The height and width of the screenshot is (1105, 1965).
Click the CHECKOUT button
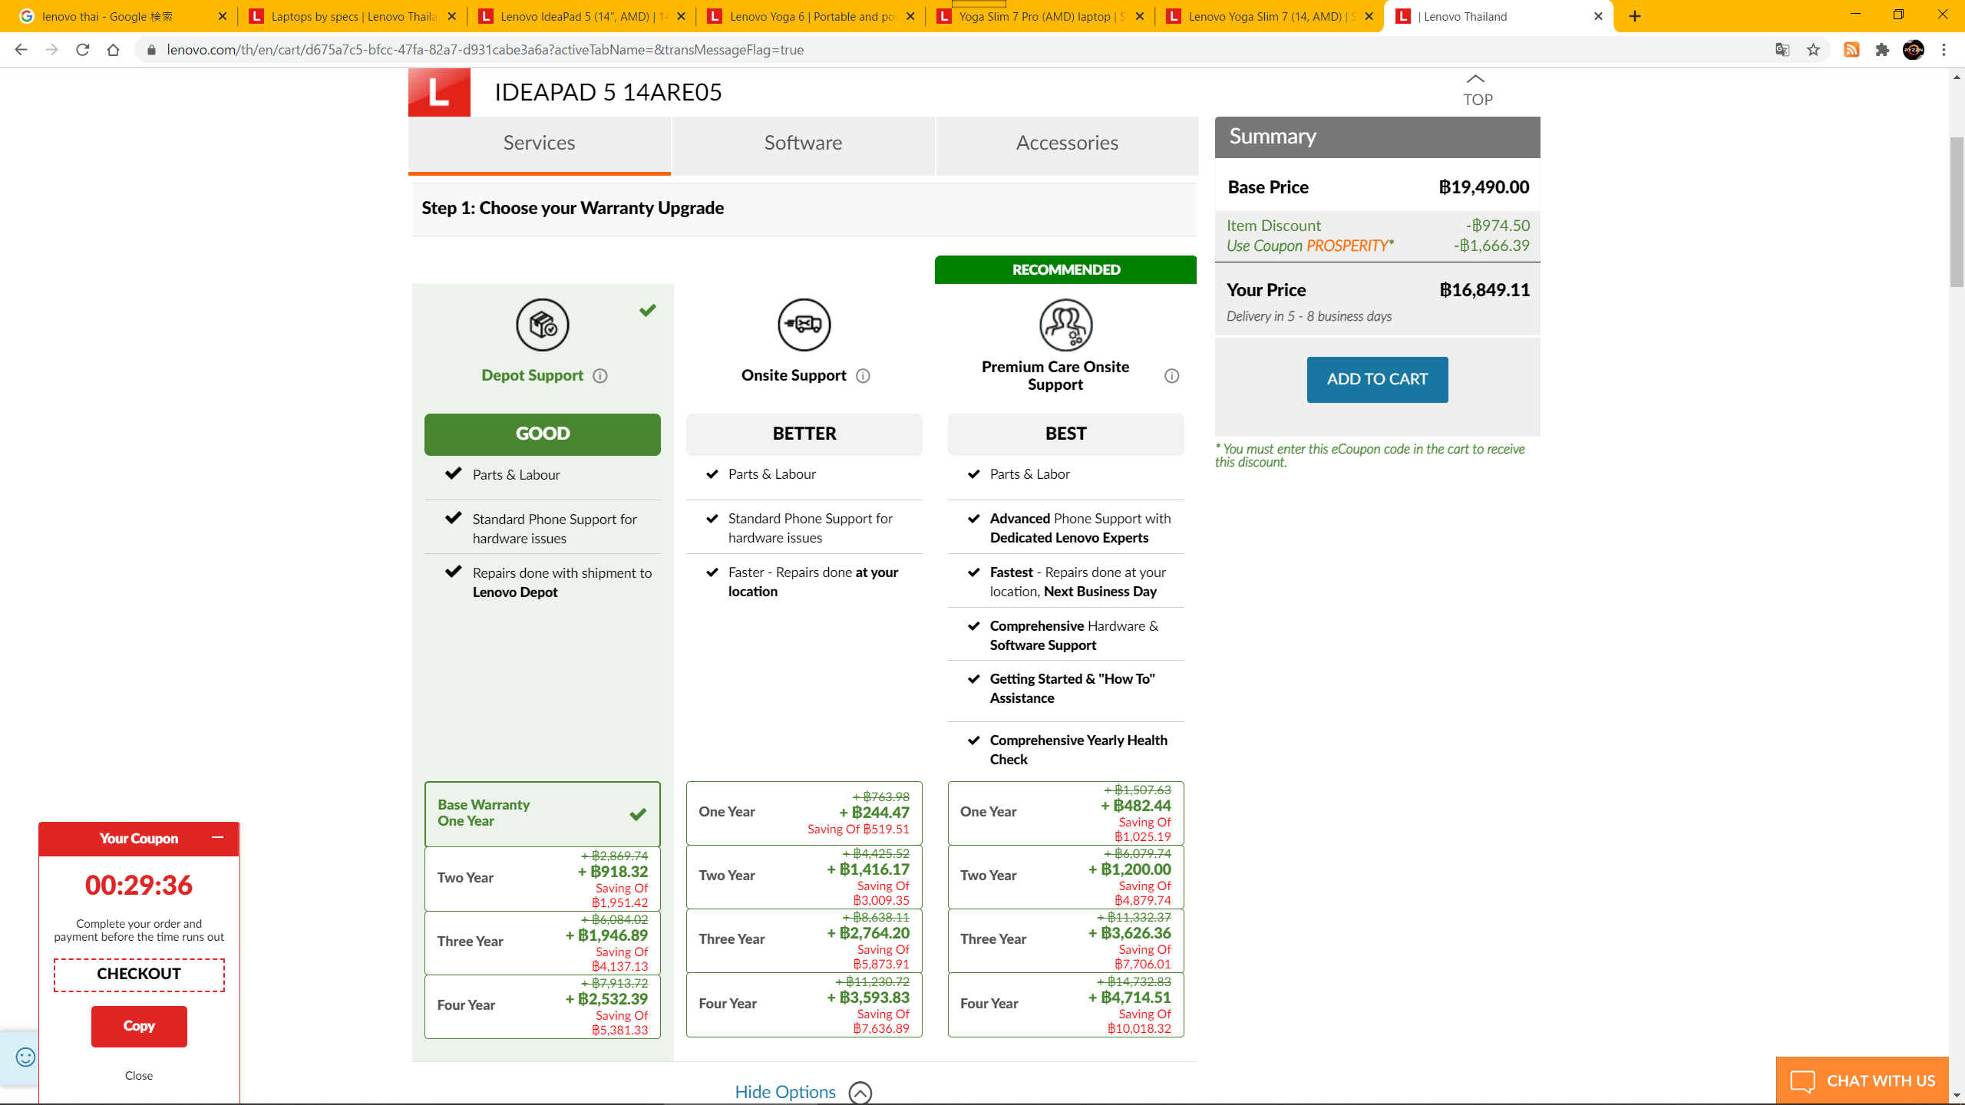coord(139,975)
